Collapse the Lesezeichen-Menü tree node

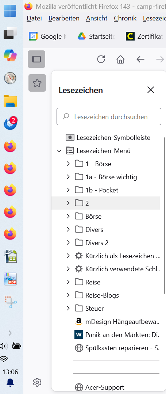click(x=59, y=151)
